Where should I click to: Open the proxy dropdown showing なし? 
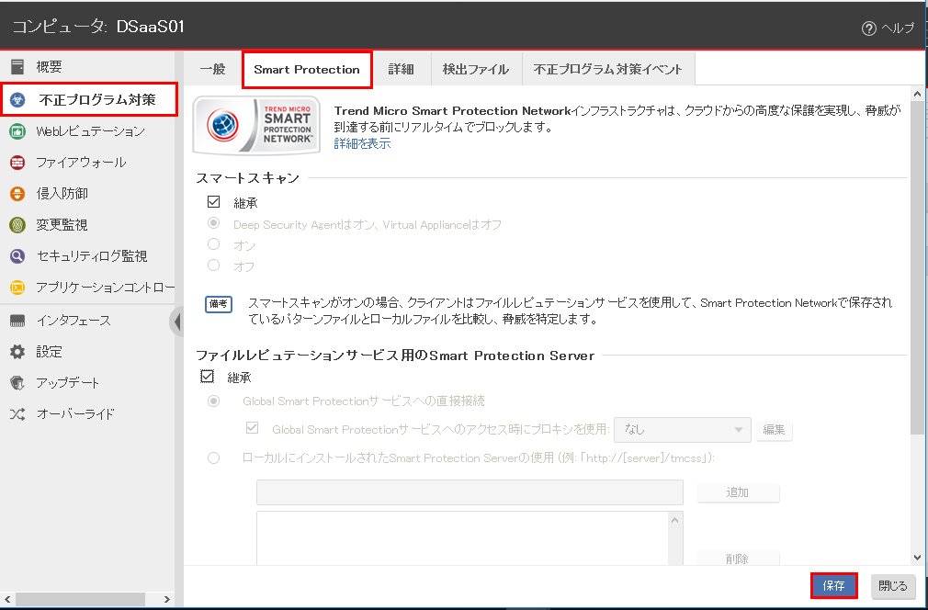(682, 429)
